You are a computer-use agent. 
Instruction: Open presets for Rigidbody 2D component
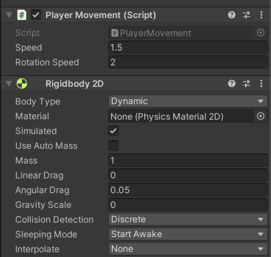pos(247,84)
